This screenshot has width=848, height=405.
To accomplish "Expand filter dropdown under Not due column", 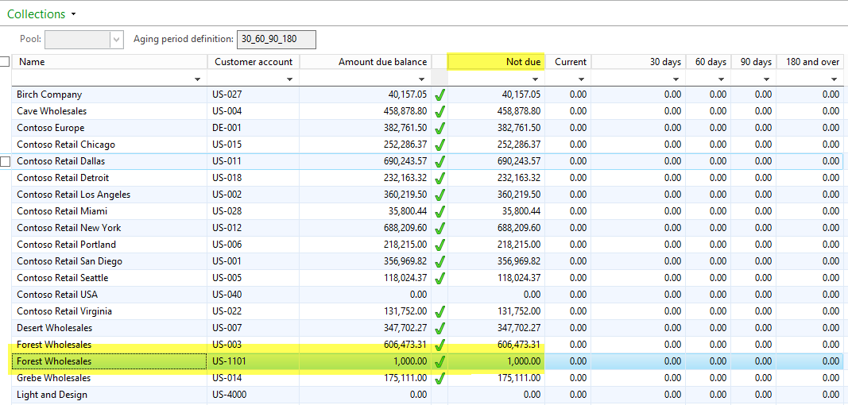I will point(536,79).
